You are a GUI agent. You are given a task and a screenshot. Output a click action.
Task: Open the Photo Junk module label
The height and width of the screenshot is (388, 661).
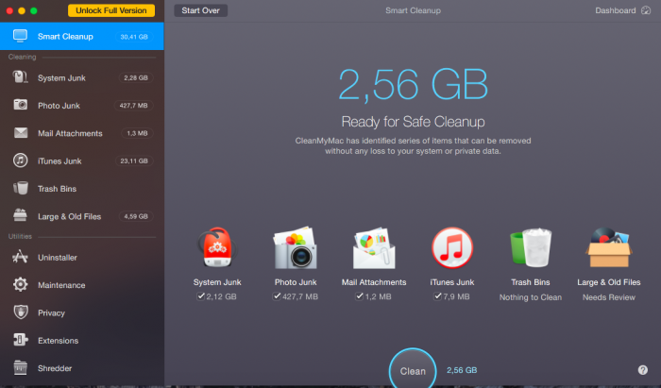coord(59,106)
